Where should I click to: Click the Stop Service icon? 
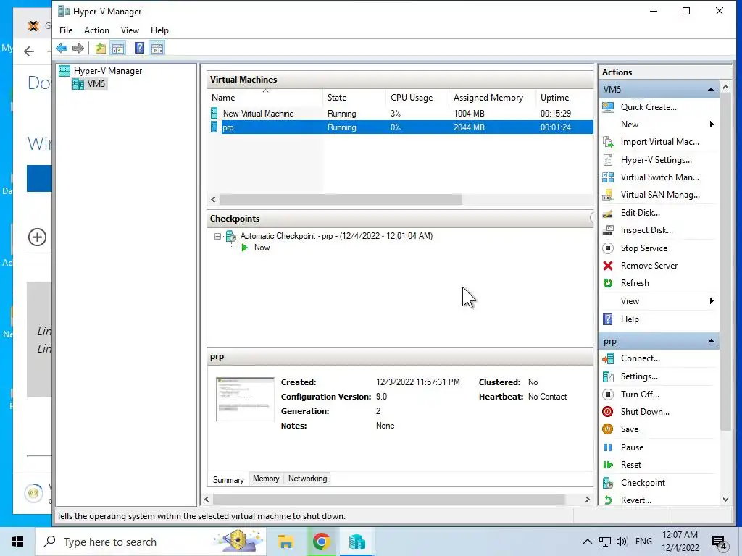608,248
